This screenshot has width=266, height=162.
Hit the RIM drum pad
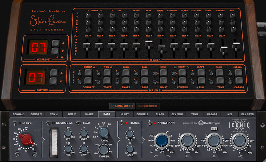coord(201,81)
